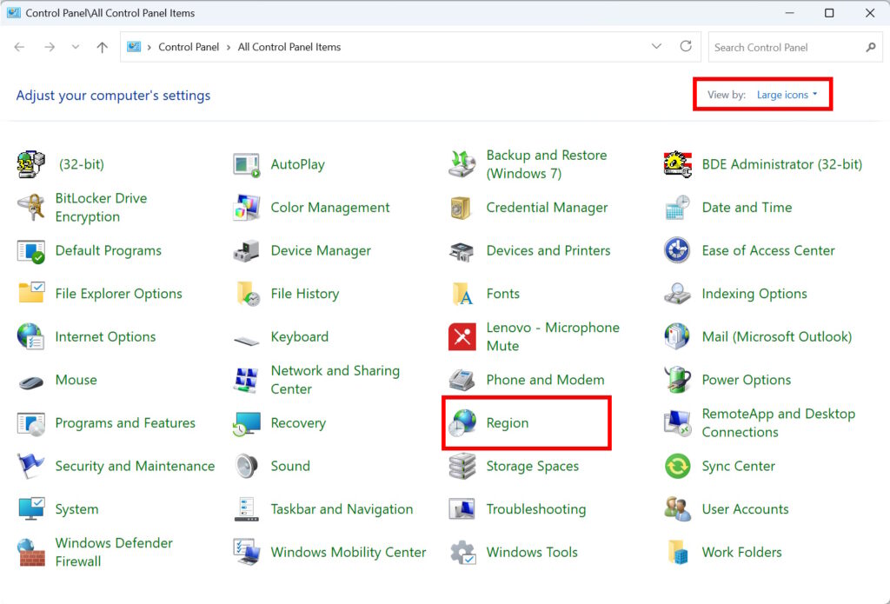Open Network and Sharing Center link
The image size is (890, 604).
tap(335, 380)
